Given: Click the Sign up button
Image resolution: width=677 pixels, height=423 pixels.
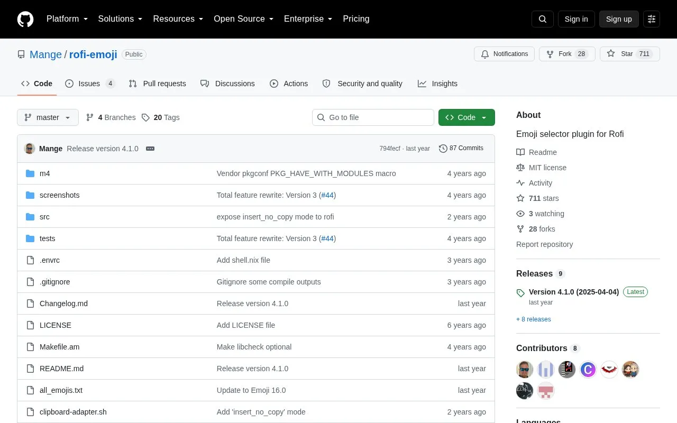Looking at the screenshot, I should [x=619, y=19].
